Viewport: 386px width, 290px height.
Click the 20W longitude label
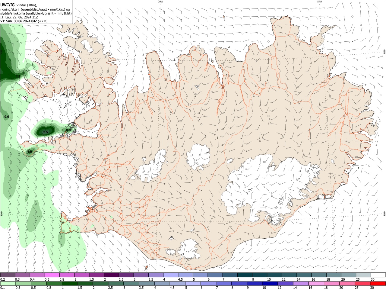click(x=160, y=2)
